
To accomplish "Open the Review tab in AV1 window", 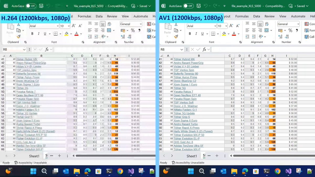I will tap(269, 16).
